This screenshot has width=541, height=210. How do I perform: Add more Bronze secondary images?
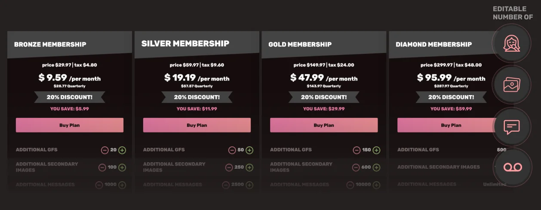tap(122, 167)
